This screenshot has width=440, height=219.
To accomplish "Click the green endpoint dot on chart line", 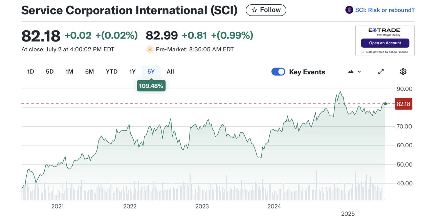I will (385, 103).
